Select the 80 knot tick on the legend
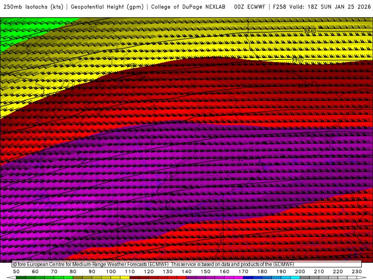Viewport: 373px width, 280px height. pos(73,272)
